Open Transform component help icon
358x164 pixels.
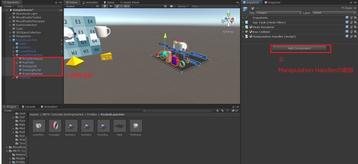(347, 18)
